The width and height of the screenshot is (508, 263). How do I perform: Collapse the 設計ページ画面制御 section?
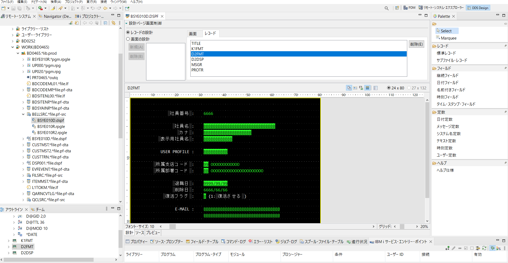coord(126,23)
